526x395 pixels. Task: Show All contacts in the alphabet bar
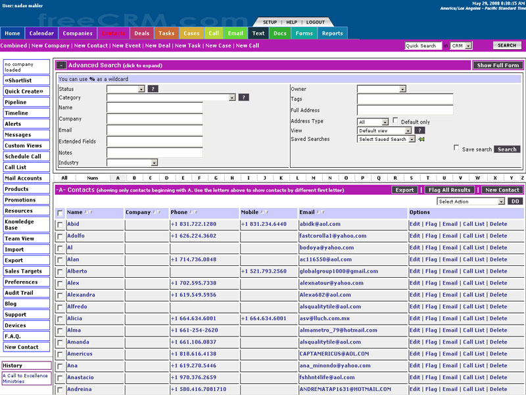64,178
